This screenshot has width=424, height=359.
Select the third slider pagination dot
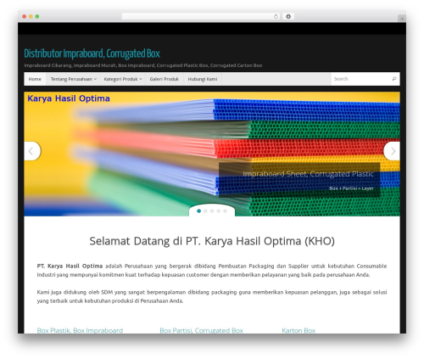[212, 211]
